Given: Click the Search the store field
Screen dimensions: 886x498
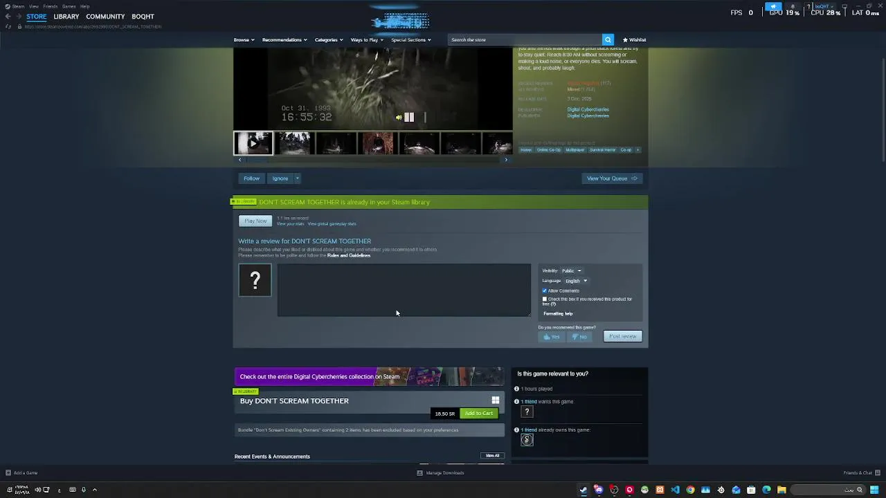Looking at the screenshot, I should tap(525, 39).
